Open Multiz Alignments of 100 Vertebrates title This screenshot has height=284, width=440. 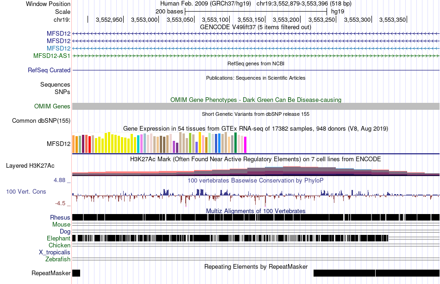coord(256,211)
